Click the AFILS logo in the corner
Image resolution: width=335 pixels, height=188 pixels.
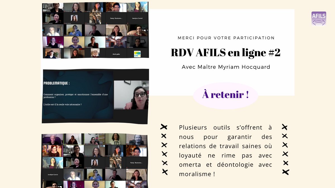tap(319, 19)
